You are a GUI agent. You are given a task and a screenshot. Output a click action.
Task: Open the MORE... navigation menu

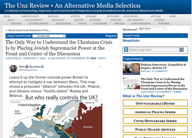pyautogui.click(x=173, y=16)
